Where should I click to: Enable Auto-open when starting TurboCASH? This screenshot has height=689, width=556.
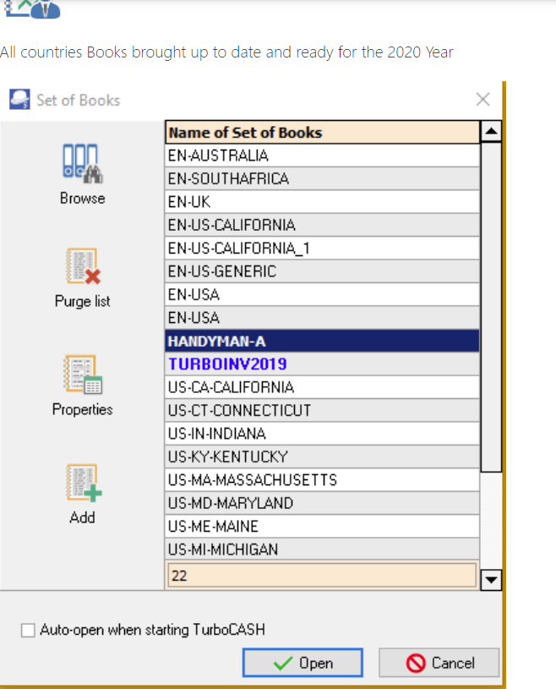pos(28,630)
